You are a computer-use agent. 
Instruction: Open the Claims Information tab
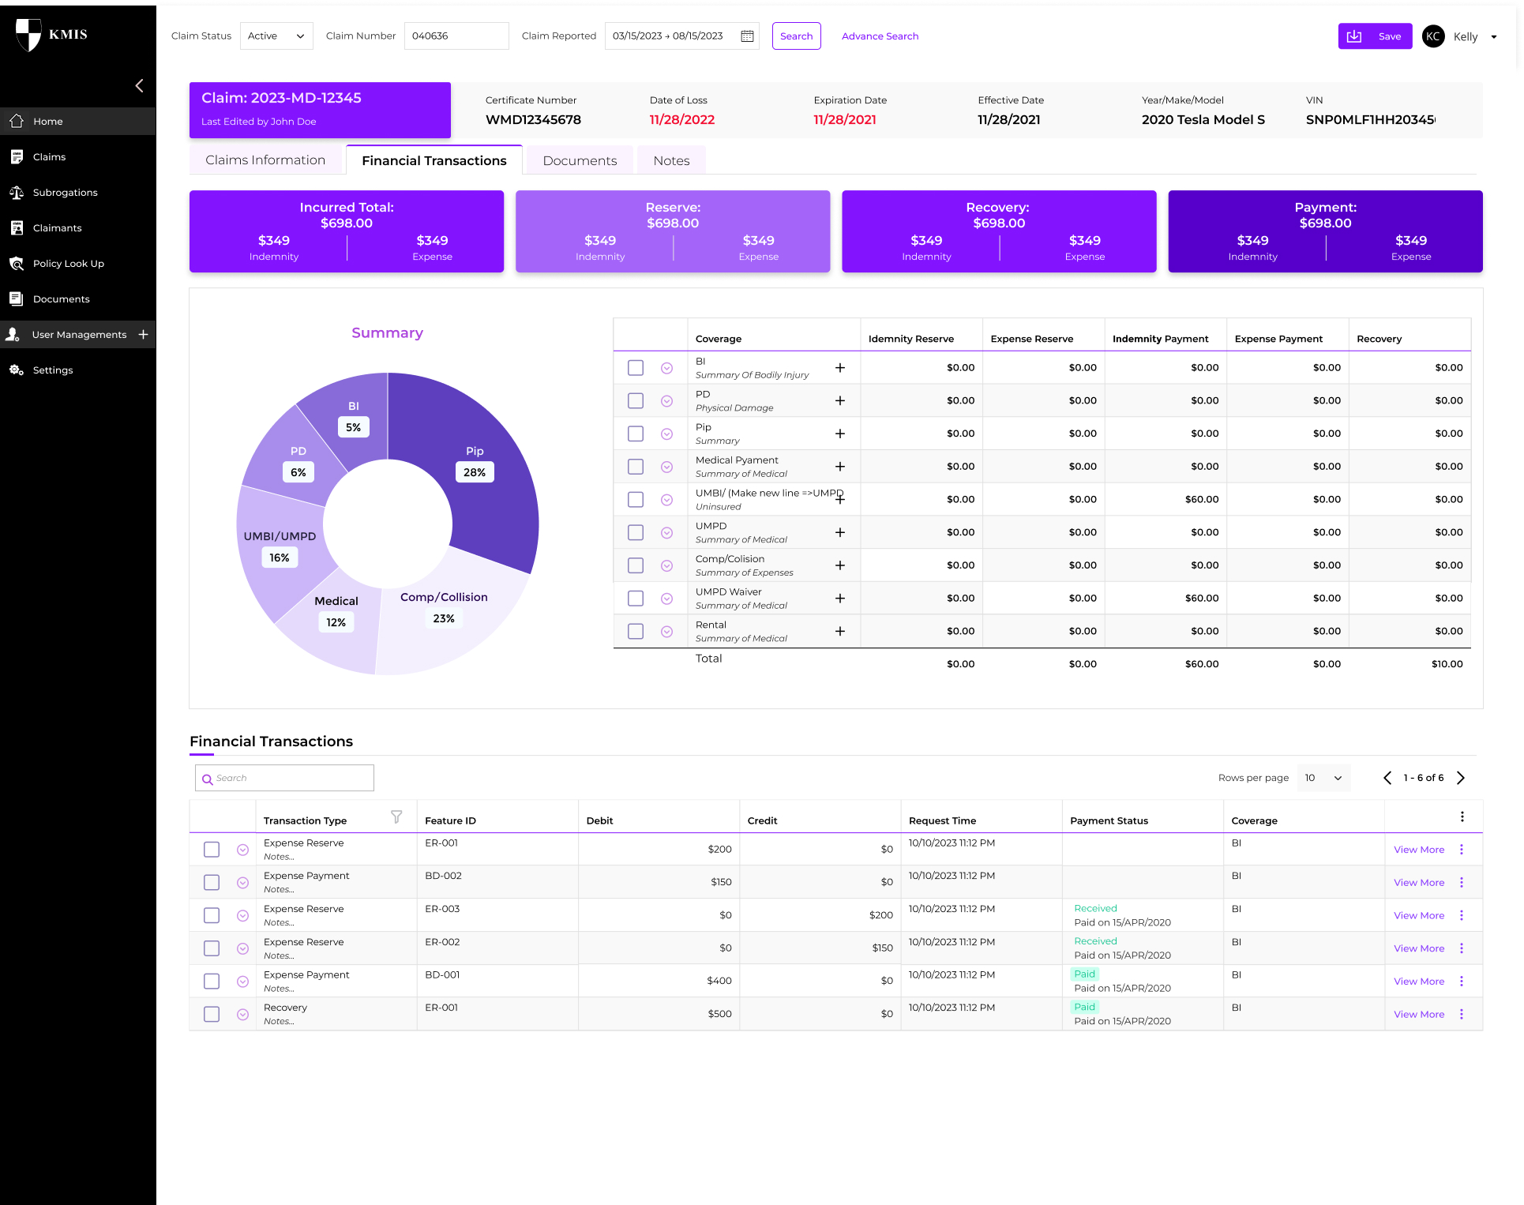(265, 160)
